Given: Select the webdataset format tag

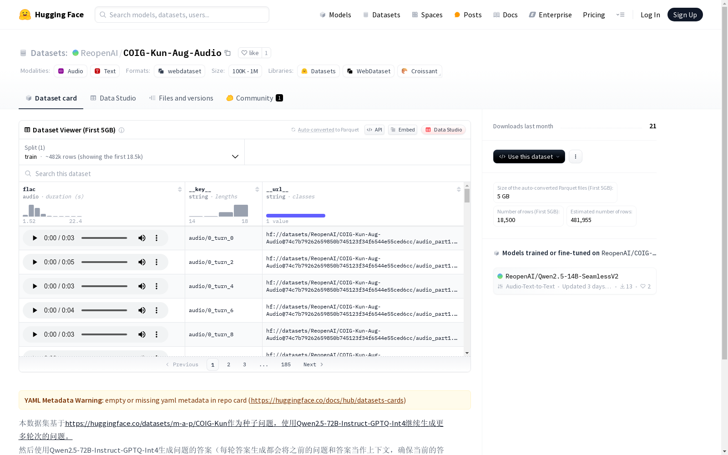Looking at the screenshot, I should 180,71.
